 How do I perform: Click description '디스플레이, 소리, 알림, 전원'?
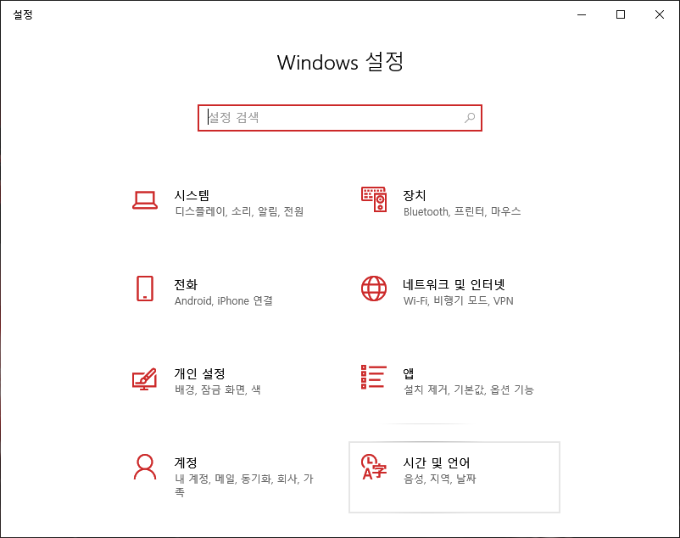[x=239, y=212]
